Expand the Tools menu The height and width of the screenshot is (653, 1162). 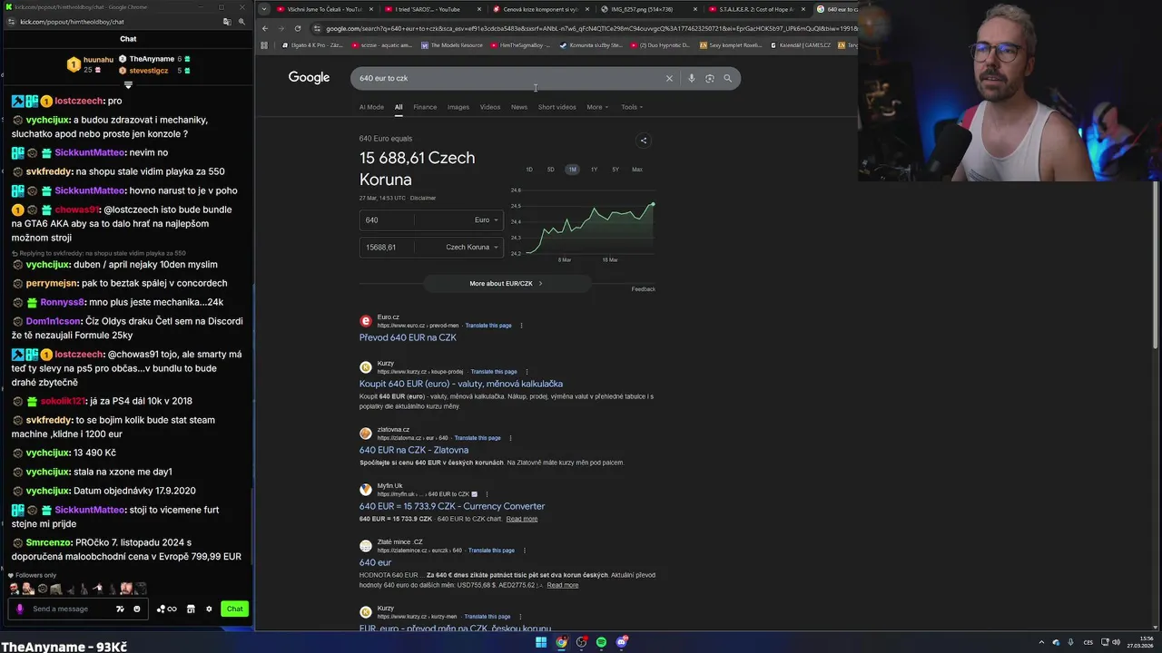click(x=631, y=107)
